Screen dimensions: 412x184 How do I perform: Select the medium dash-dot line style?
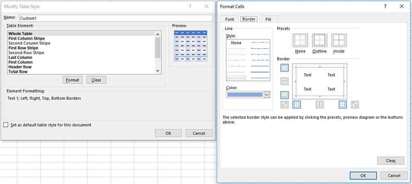pos(260,54)
